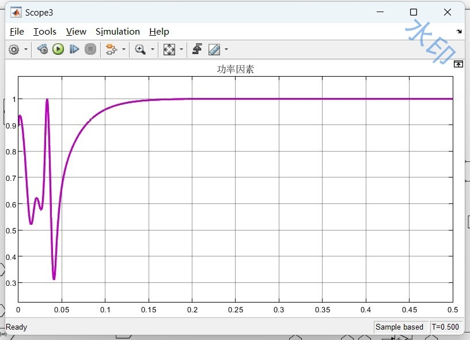Click the y-axis label 0.3
The image size is (470, 340).
pos(11,284)
